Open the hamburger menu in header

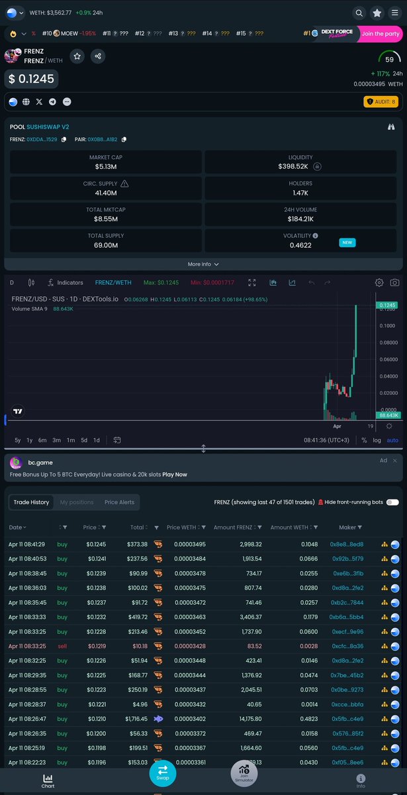(394, 13)
